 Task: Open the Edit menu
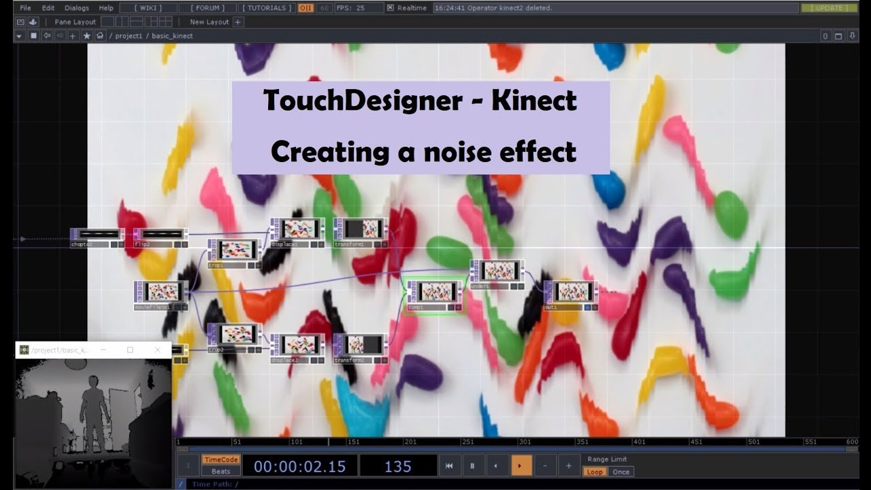tap(48, 7)
